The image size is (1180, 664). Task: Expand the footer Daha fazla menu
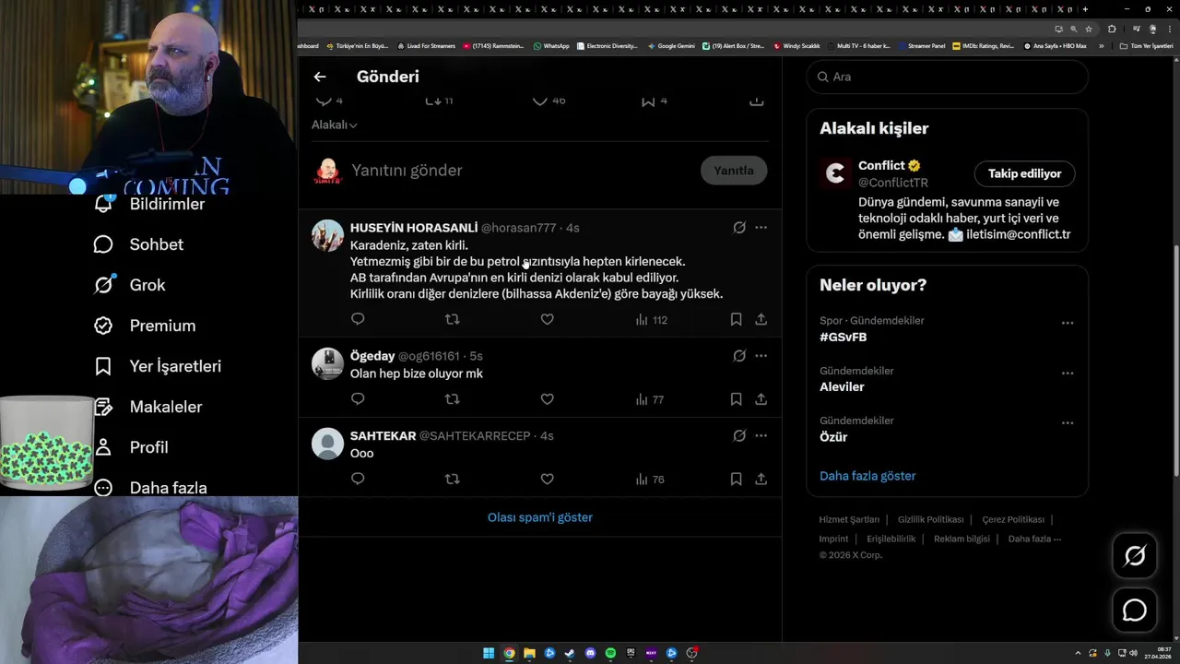click(1034, 539)
